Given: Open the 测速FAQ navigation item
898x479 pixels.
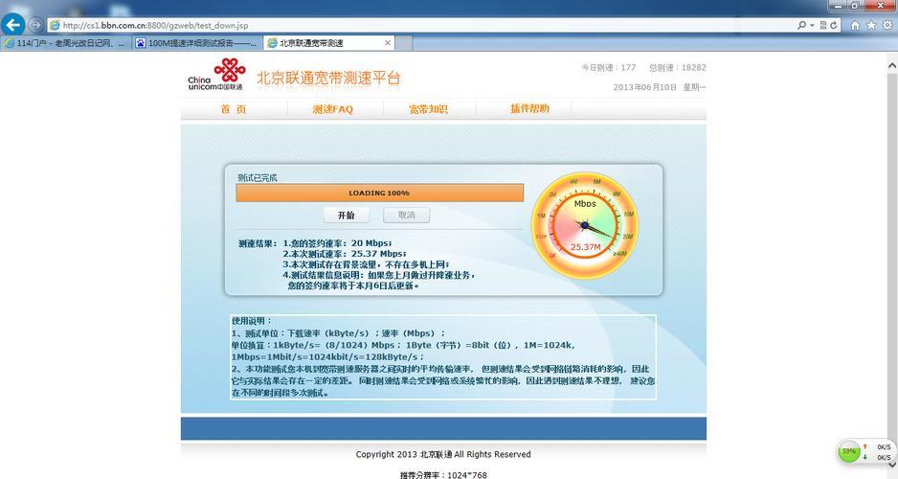Looking at the screenshot, I should point(333,109).
